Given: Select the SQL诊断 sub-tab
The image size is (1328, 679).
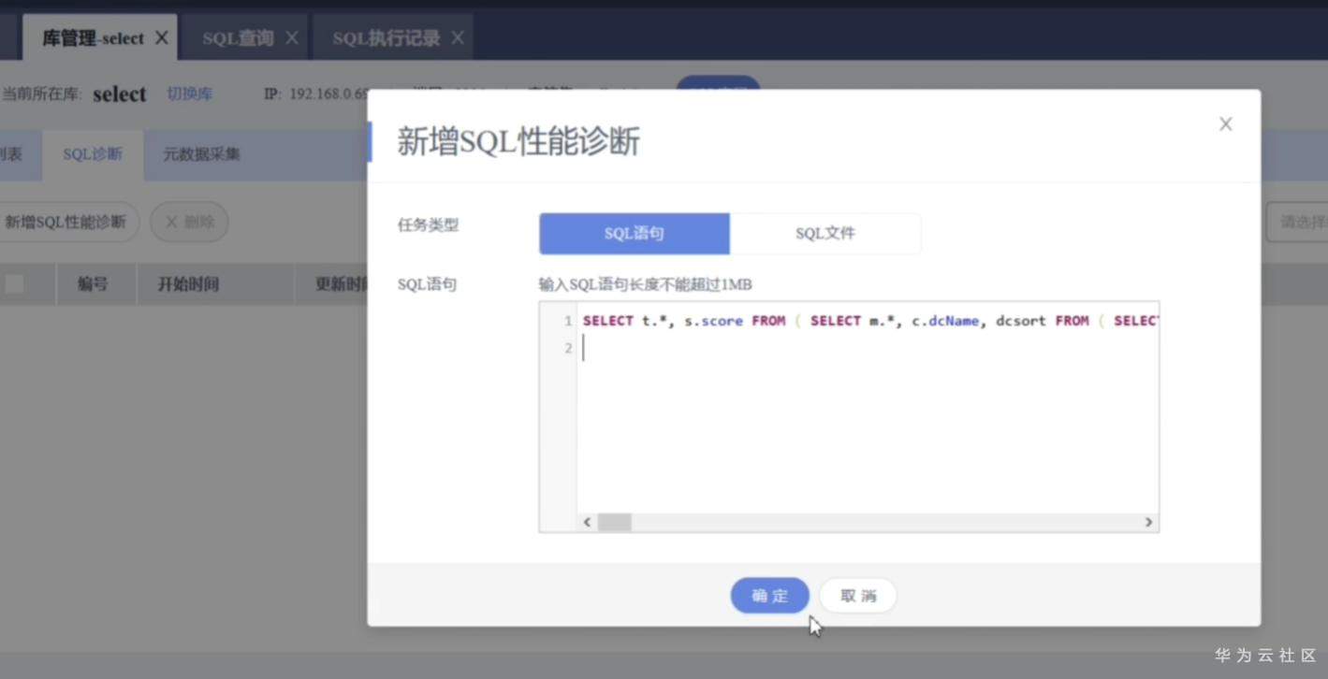Looking at the screenshot, I should 91,154.
